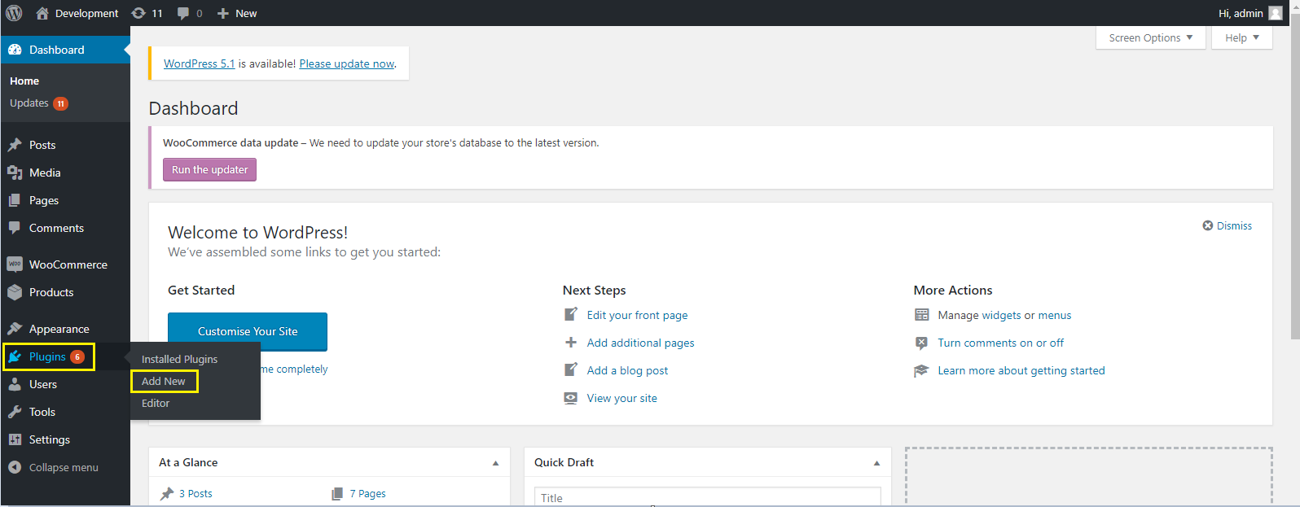Image resolution: width=1300 pixels, height=507 pixels.
Task: Open the admin user avatar
Action: [x=1276, y=13]
